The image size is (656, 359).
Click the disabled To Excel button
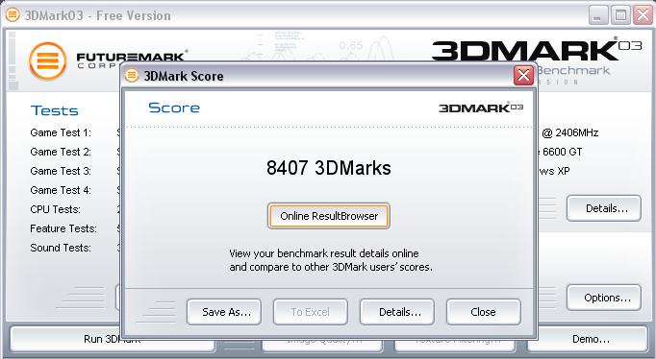[x=311, y=312]
